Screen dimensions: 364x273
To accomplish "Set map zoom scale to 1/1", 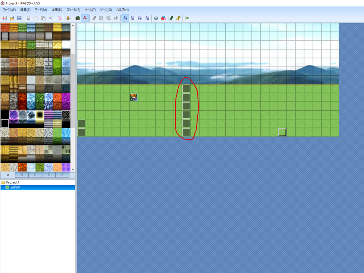I will tap(125, 18).
